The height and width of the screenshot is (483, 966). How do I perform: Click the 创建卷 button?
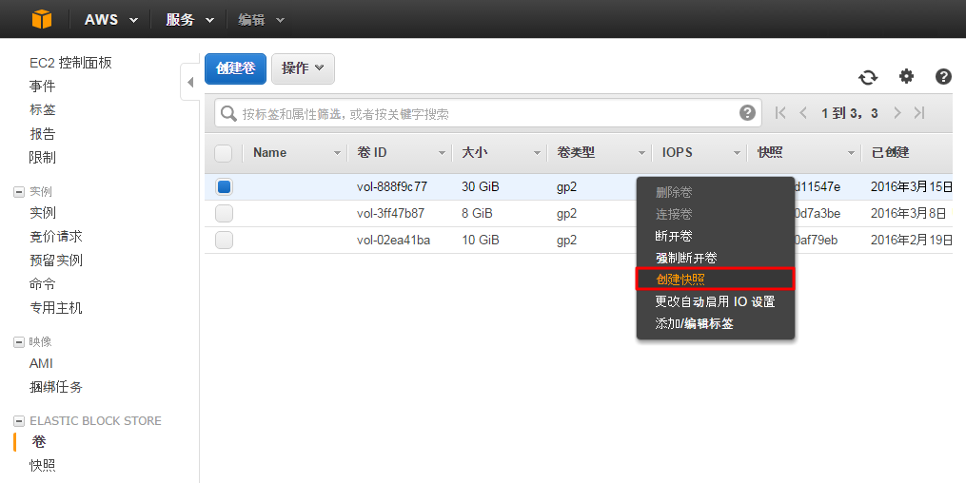tap(235, 68)
